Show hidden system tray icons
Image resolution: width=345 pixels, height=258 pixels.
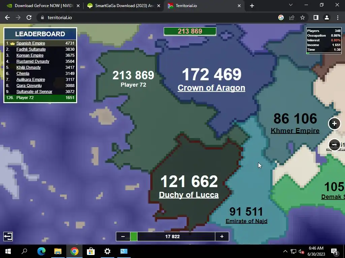pos(285,251)
